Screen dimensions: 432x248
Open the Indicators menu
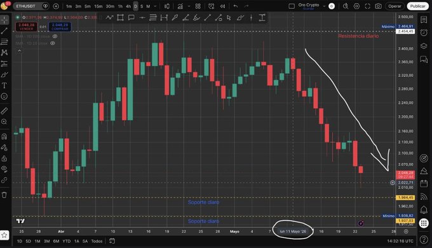click(x=180, y=6)
